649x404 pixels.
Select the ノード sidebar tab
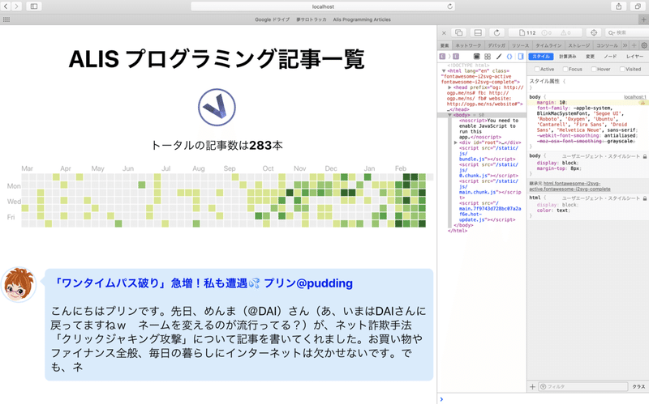610,56
